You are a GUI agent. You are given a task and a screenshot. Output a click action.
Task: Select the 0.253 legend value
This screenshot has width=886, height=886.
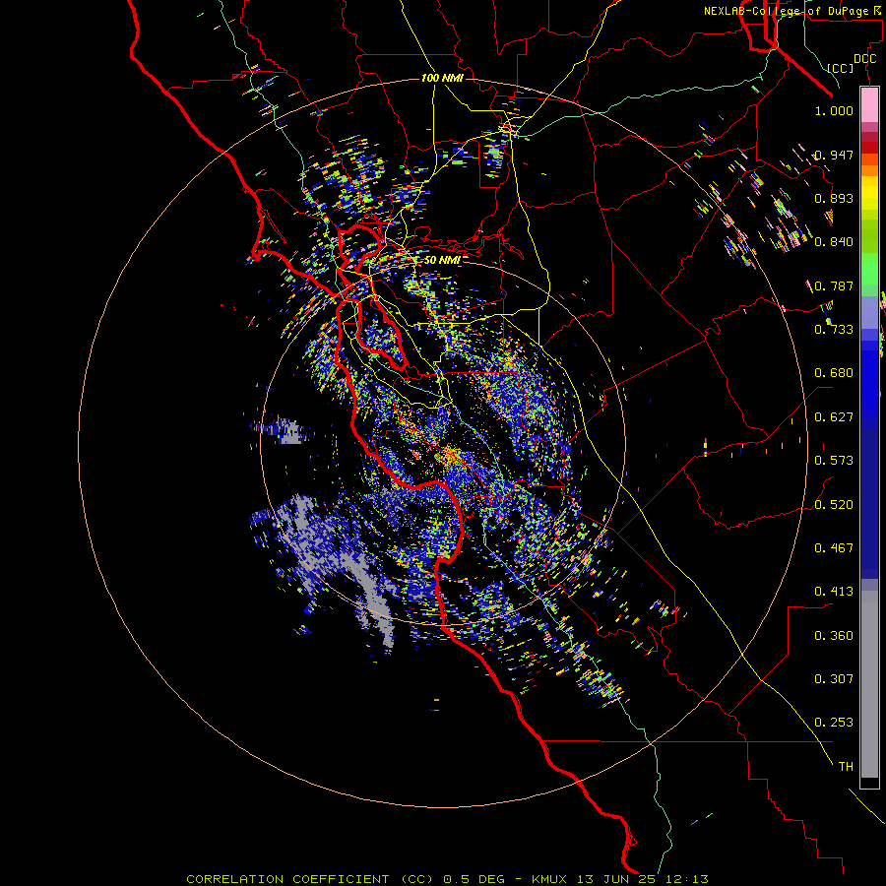point(834,723)
